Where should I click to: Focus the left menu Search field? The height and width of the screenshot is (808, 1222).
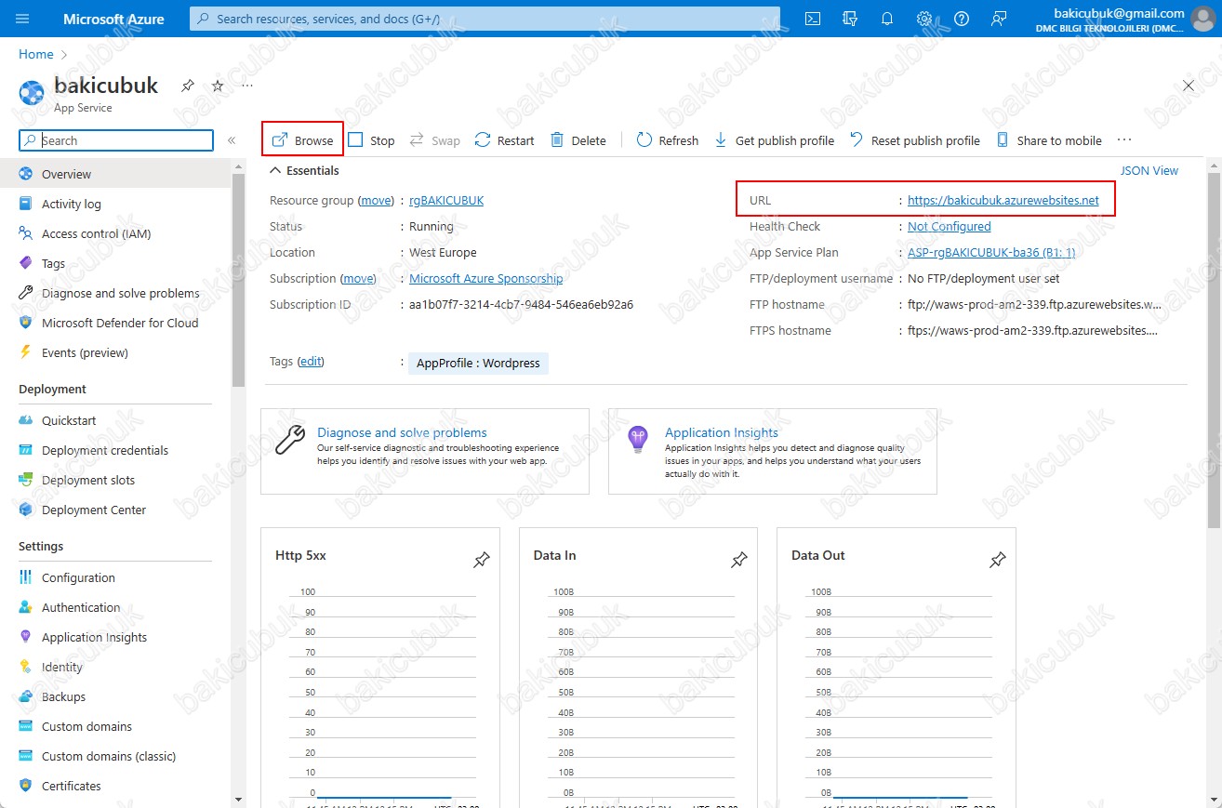(116, 140)
